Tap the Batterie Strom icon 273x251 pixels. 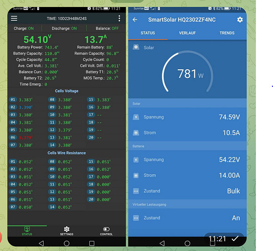coord(136,175)
